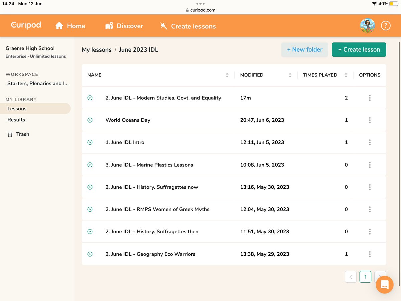Play the World Oceans Day lesson
This screenshot has width=401, height=301.
(x=90, y=120)
